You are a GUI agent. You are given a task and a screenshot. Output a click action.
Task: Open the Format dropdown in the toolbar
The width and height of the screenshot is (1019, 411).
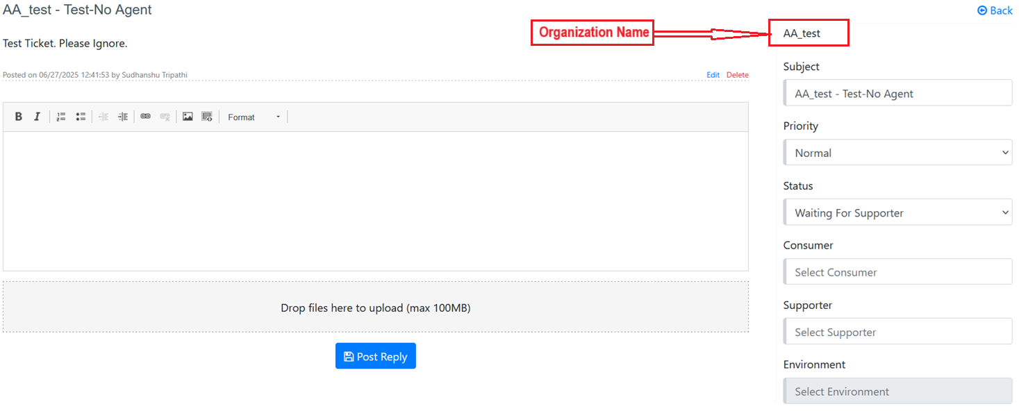pyautogui.click(x=254, y=117)
